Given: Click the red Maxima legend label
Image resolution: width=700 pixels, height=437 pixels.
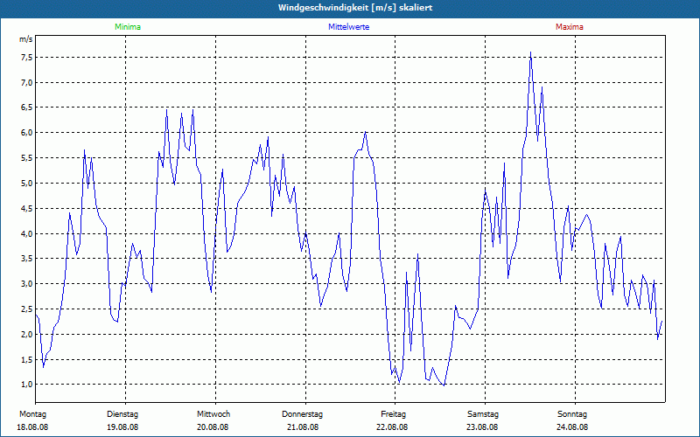Looking at the screenshot, I should (570, 27).
